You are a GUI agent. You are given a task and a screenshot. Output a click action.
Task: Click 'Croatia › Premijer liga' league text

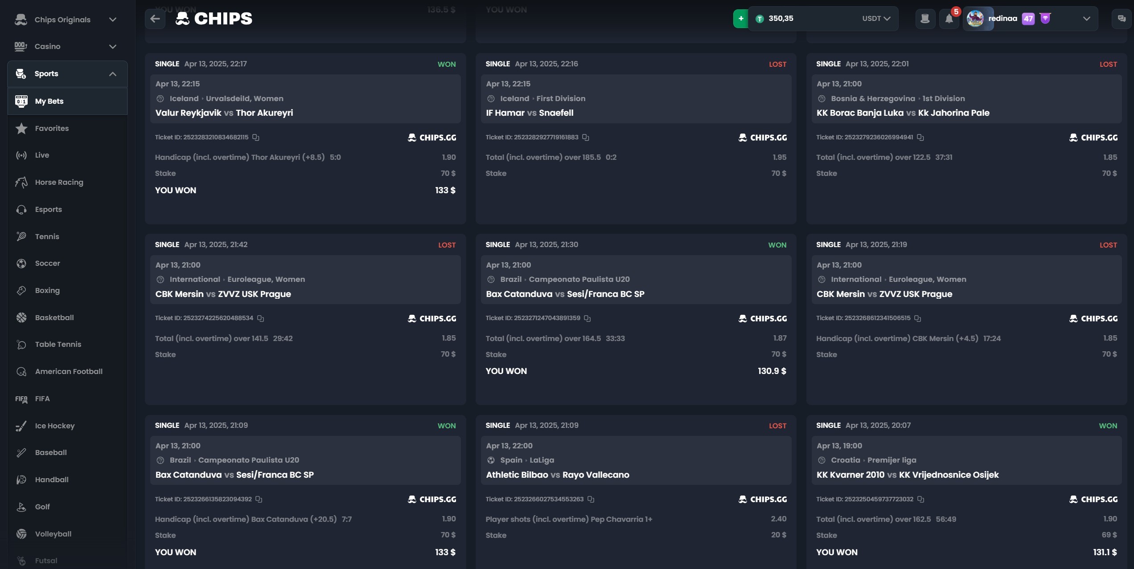[873, 460]
